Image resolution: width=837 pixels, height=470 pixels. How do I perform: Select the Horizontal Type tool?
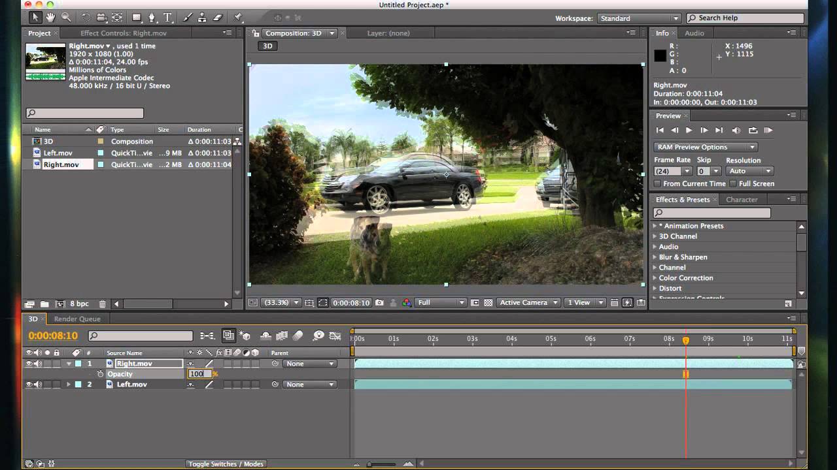click(167, 18)
